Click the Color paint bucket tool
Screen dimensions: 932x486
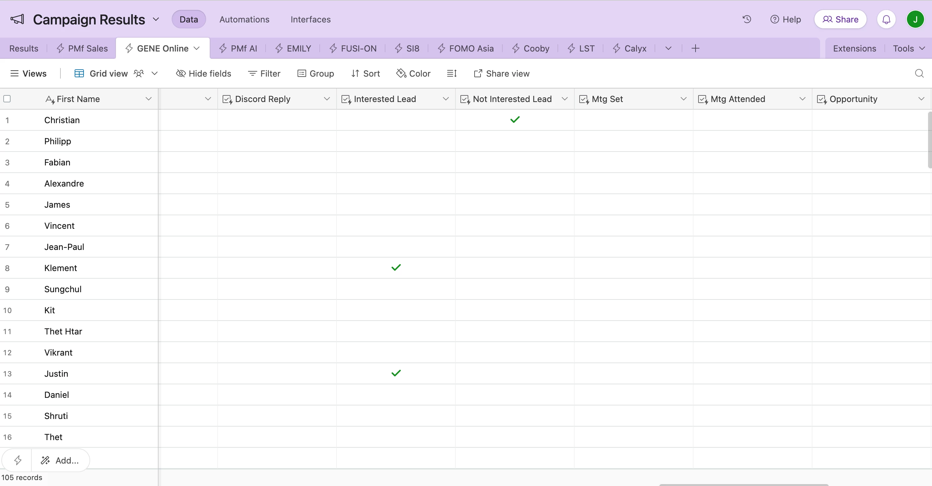pos(413,73)
